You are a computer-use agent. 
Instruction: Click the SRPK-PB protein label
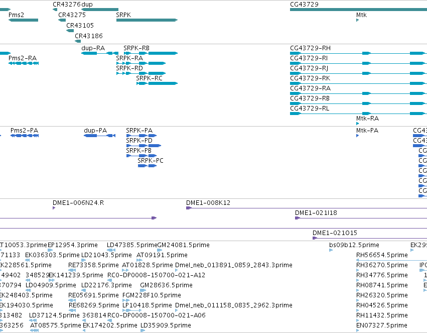point(138,151)
